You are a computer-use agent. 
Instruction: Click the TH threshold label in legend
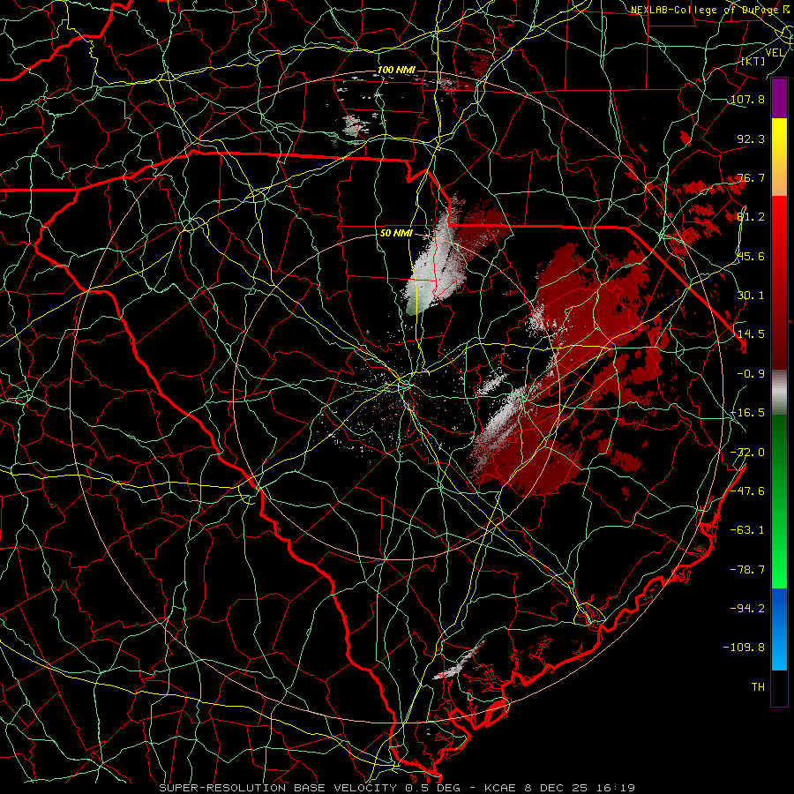(758, 687)
